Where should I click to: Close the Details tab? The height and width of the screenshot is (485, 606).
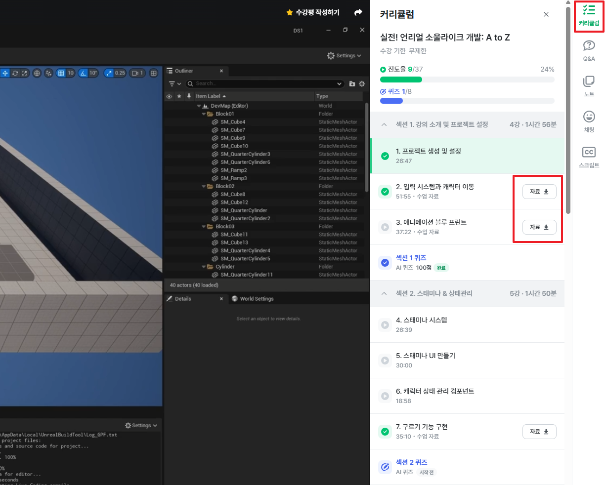[221, 299]
